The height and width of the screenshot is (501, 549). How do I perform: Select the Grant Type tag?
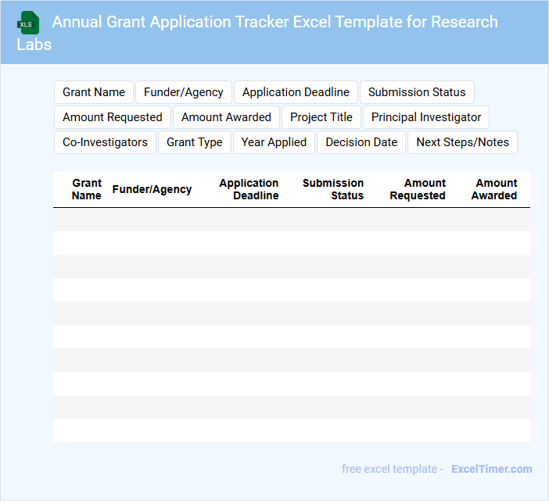[x=195, y=142]
